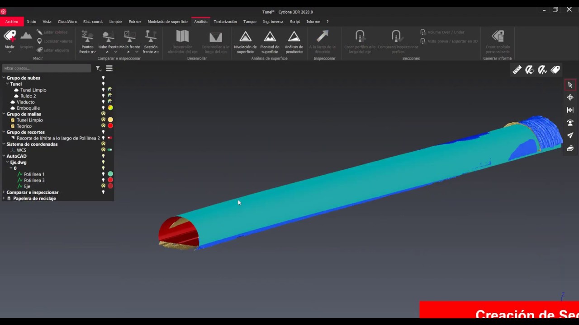Viewport: 579px width, 325px height.
Task: Select Volume Over / Under
Action: point(442,32)
